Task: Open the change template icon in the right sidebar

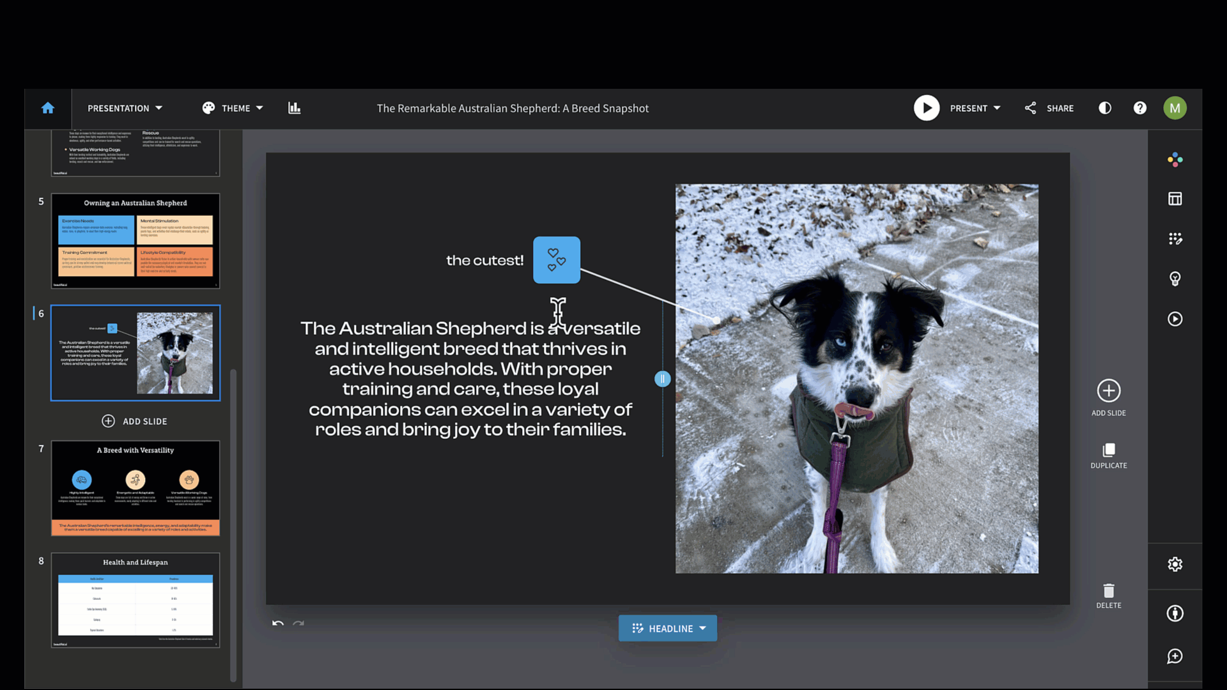Action: (x=1175, y=239)
